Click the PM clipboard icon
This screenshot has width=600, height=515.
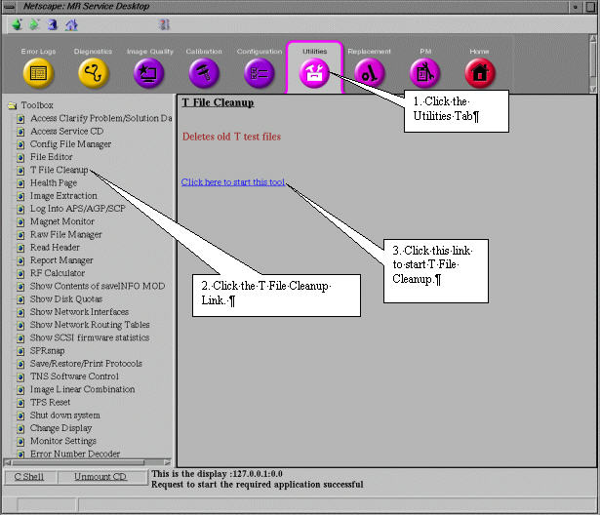pos(424,72)
